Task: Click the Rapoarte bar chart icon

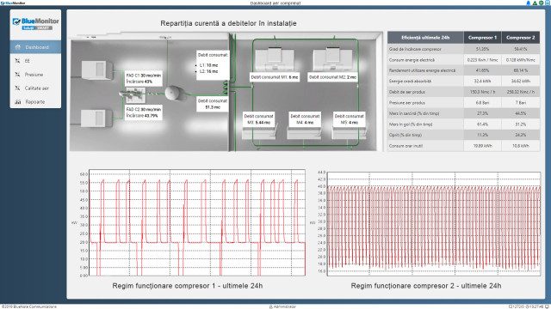Action: tap(17, 101)
